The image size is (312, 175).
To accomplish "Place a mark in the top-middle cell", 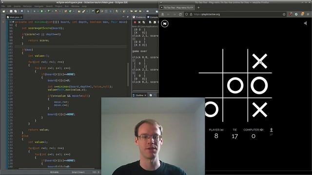I will 235,61.
